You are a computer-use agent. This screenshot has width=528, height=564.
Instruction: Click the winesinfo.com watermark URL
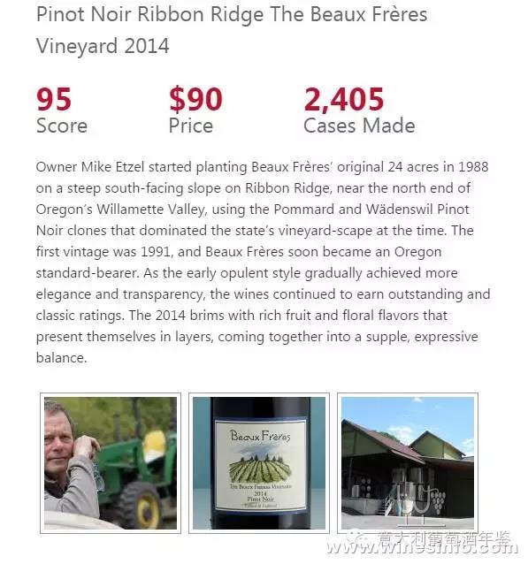click(422, 546)
